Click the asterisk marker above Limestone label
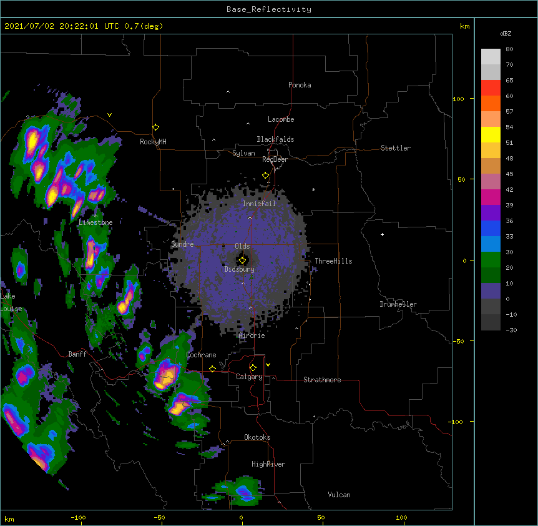 (x=95, y=216)
